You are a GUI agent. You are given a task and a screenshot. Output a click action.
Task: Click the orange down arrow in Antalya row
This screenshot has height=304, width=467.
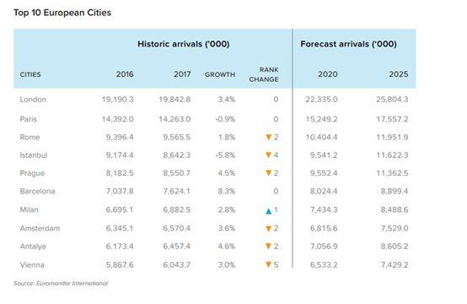[x=268, y=247]
